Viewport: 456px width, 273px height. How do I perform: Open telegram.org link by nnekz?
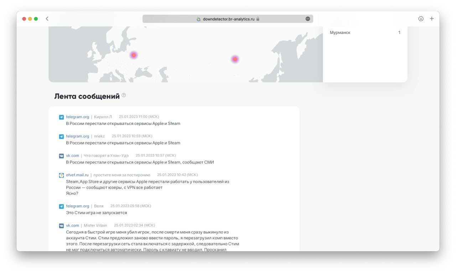[x=78, y=136]
